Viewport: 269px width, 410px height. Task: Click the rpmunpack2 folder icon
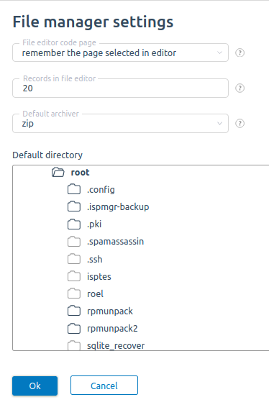tap(74, 329)
